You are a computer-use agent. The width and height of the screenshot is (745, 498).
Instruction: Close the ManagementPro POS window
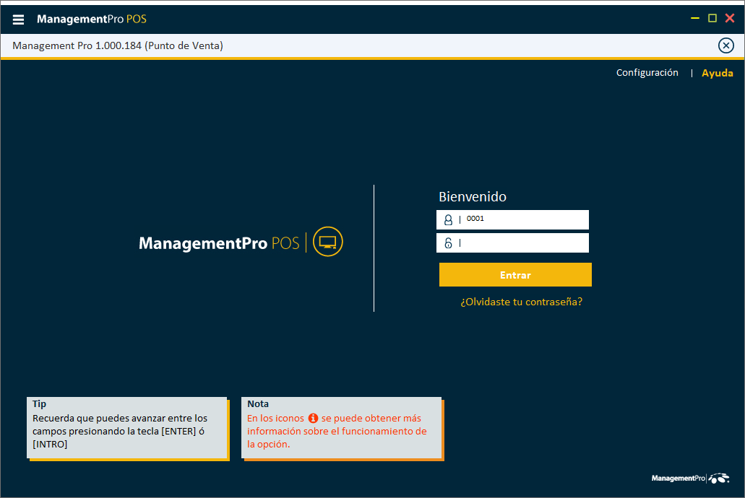[x=730, y=19]
